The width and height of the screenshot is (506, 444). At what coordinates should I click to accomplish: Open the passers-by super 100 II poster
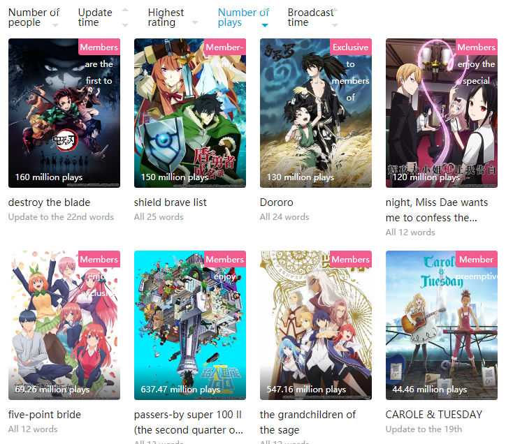click(190, 325)
